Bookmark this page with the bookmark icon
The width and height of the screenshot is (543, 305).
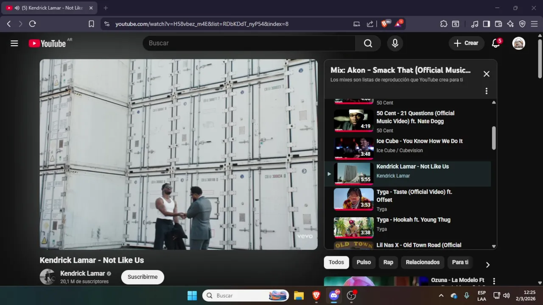tap(91, 24)
